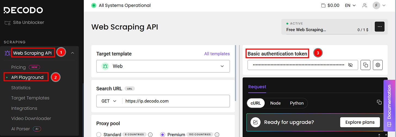Click the 8 COUNTRIES badge
This screenshot has width=396, height=137.
(x=134, y=135)
